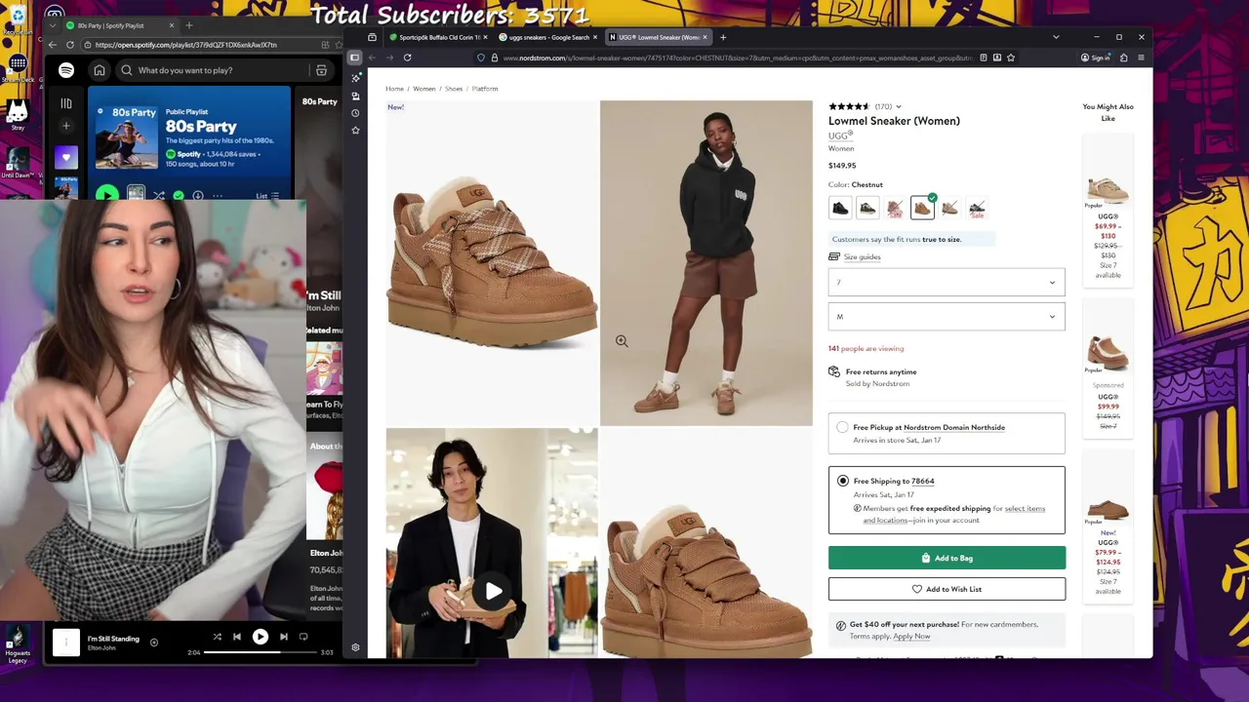Select the first black color swatch
This screenshot has height=702, width=1249.
click(840, 208)
